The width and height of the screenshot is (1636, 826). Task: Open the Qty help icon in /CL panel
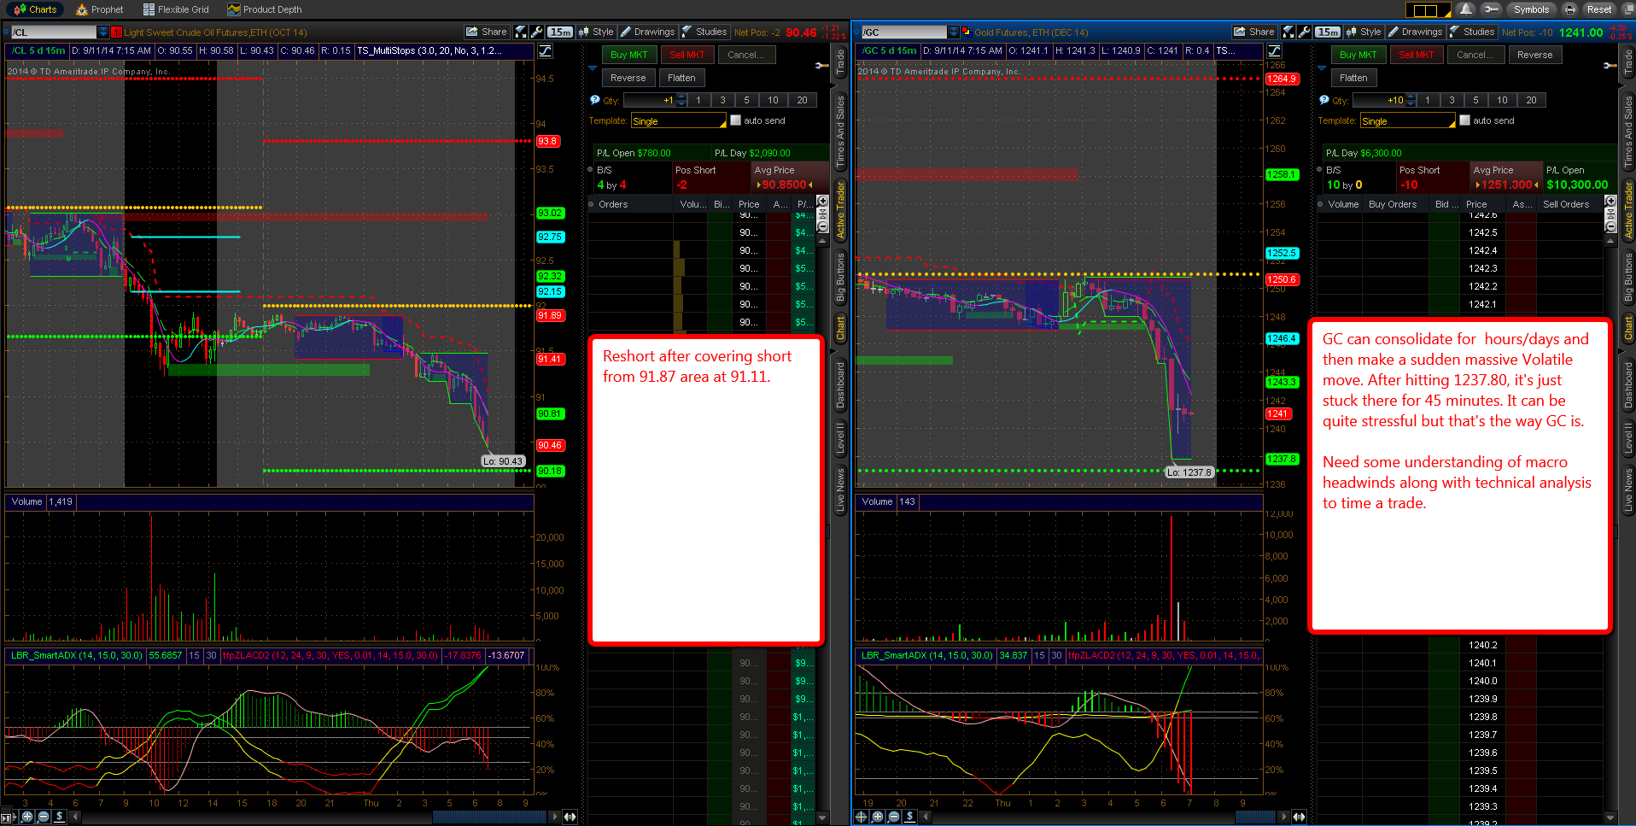pos(595,100)
